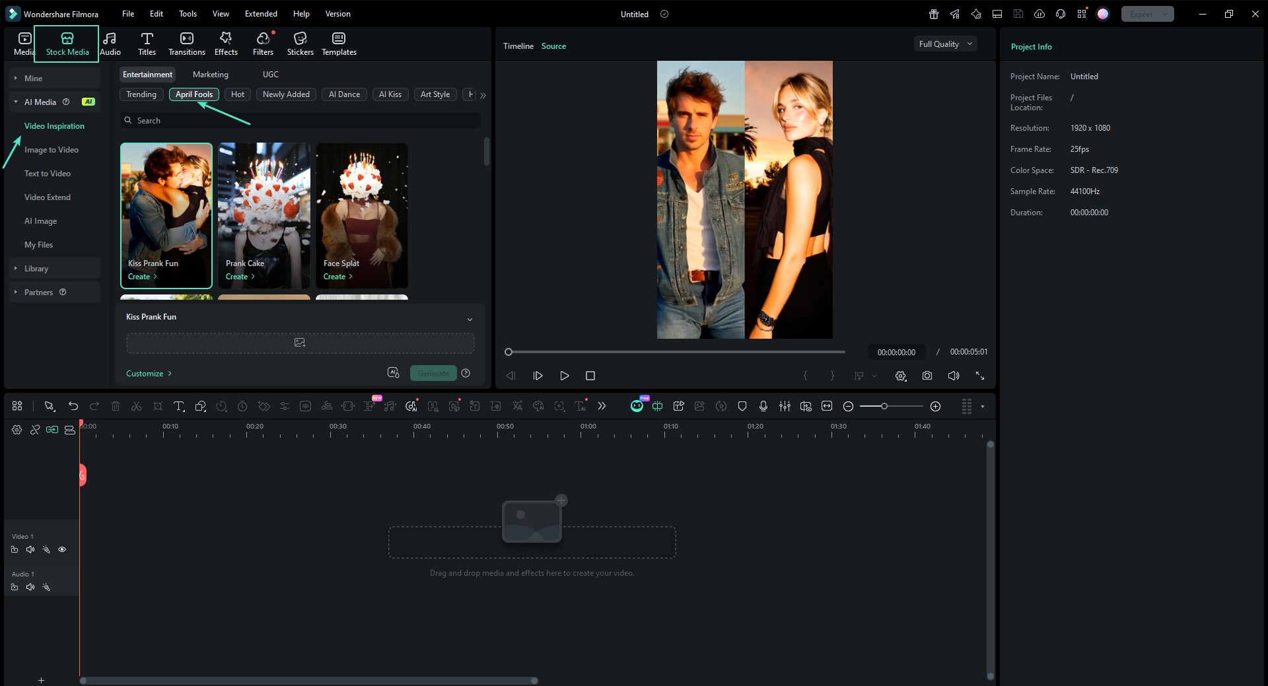Open the Extended menu

[260, 13]
